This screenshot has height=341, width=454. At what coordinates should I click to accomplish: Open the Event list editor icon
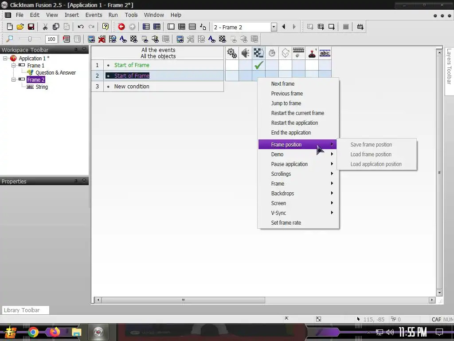pyautogui.click(x=192, y=27)
